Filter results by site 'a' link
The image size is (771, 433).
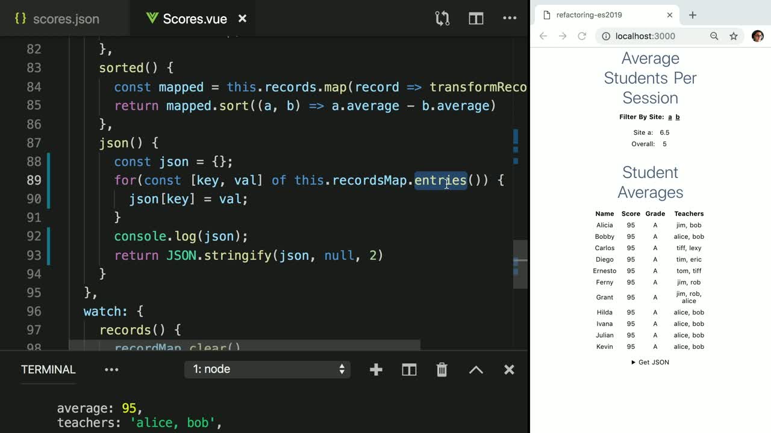coord(669,117)
